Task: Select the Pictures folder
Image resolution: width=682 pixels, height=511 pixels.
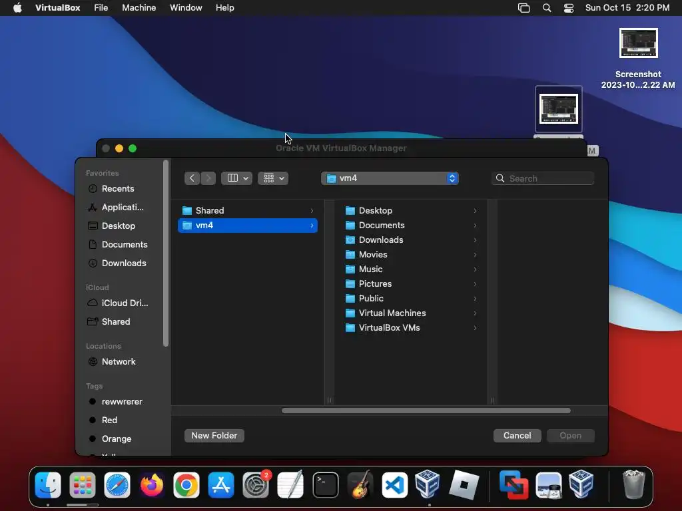Action: click(411, 283)
